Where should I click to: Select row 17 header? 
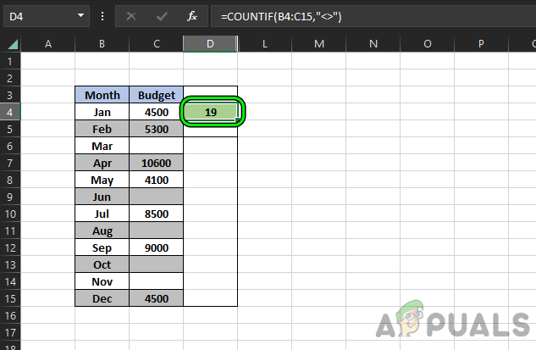click(x=10, y=332)
